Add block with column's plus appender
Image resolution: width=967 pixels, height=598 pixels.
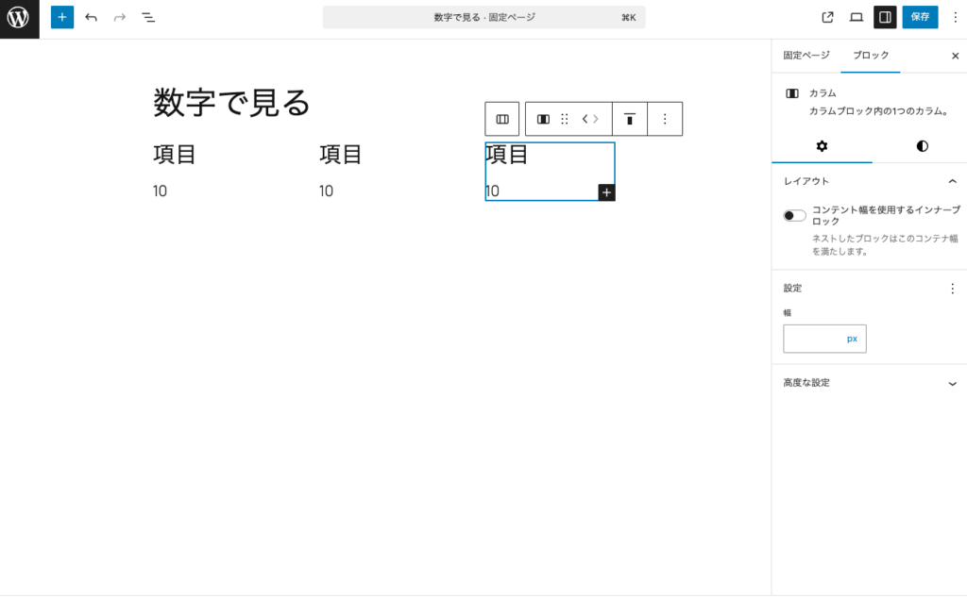[606, 192]
